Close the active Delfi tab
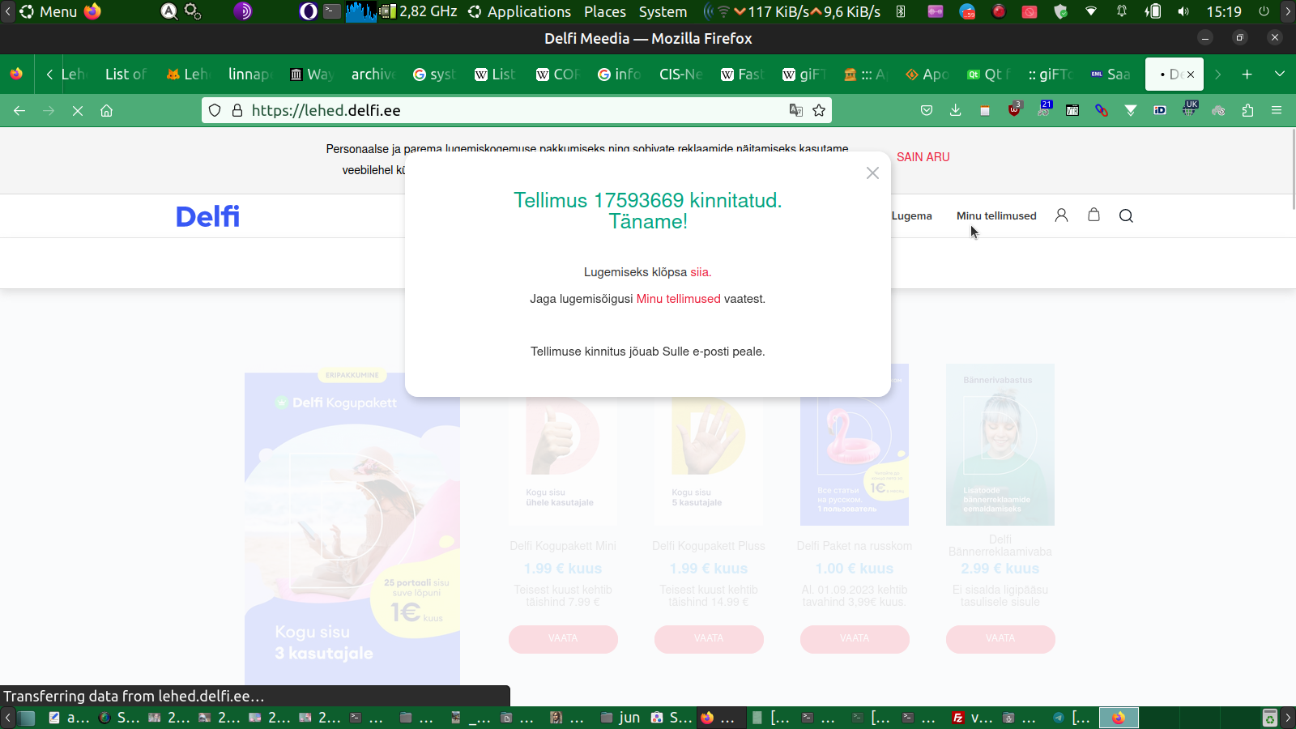 pyautogui.click(x=1191, y=75)
